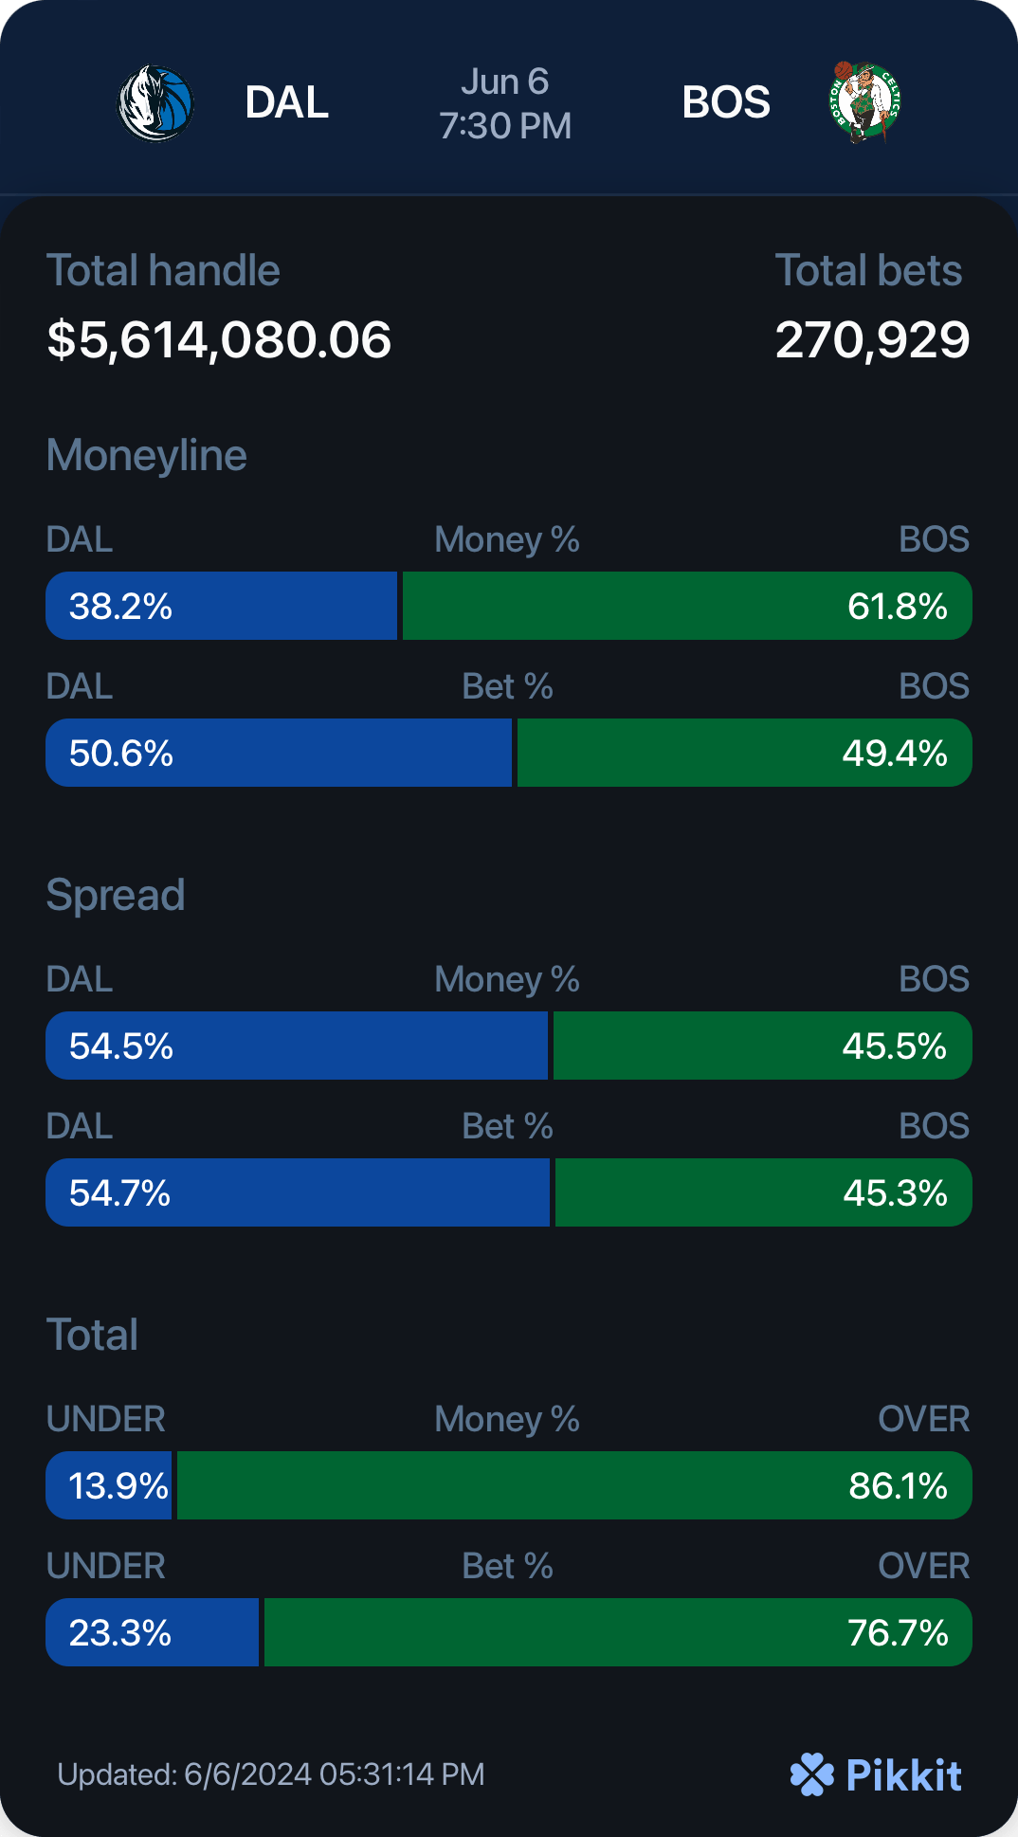Click the Pikkit clover logo icon
Image resolution: width=1018 pixels, height=1837 pixels.
(x=812, y=1774)
